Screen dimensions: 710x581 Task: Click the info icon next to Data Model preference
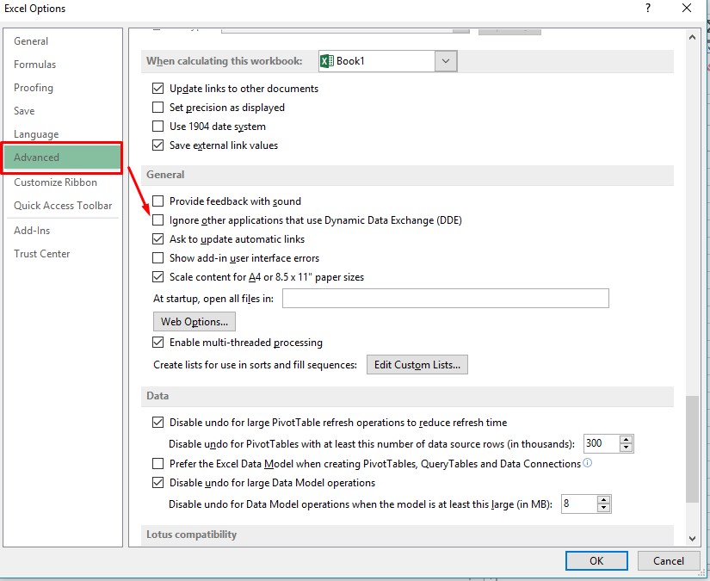[x=587, y=463]
